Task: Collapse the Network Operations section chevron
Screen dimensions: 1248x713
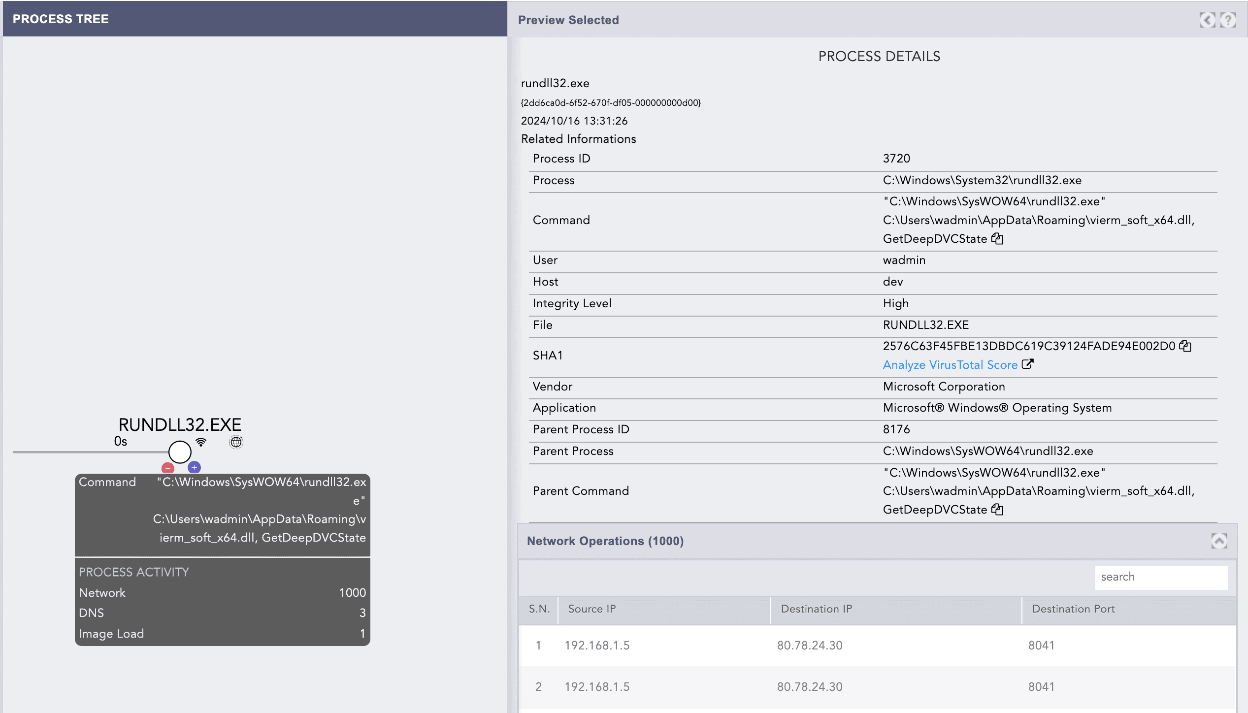Action: point(1219,541)
